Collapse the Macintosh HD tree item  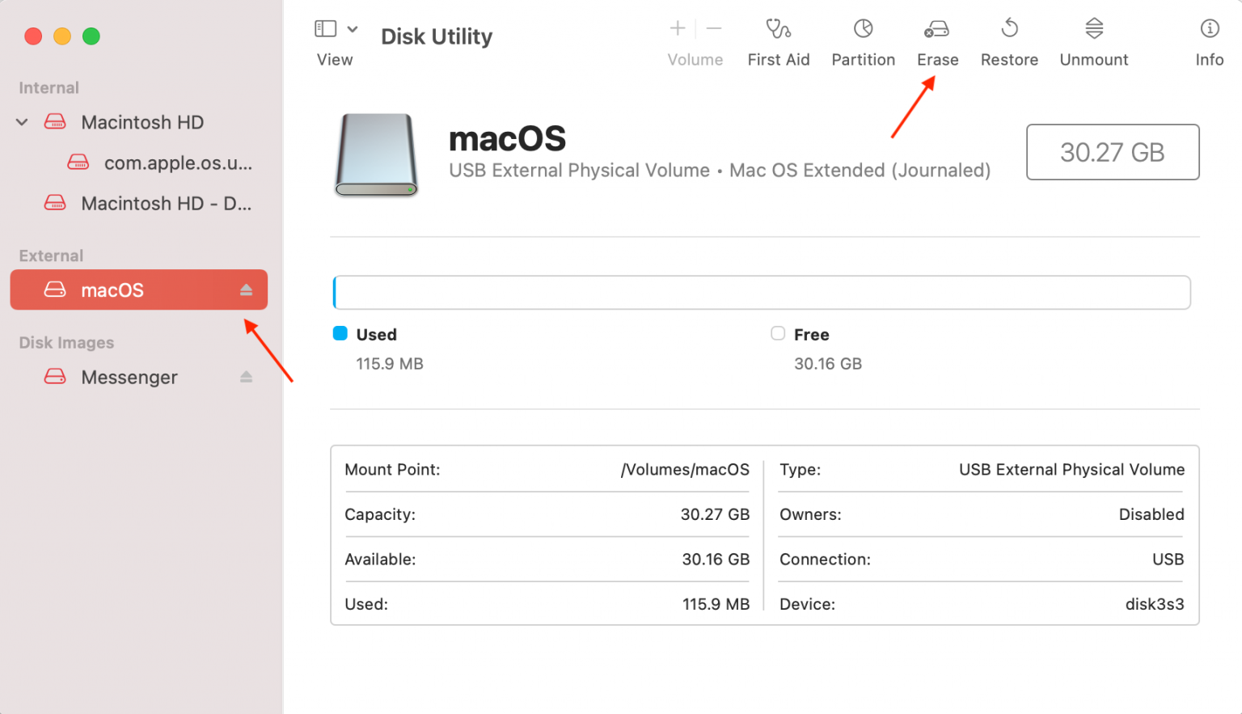pyautogui.click(x=22, y=121)
